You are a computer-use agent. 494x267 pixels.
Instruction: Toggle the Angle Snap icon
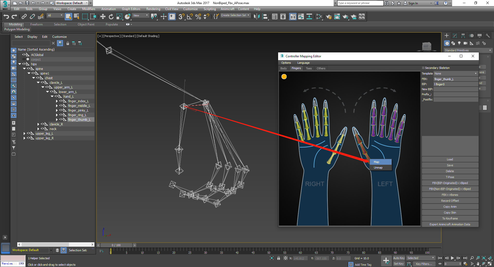pyautogui.click(x=190, y=17)
